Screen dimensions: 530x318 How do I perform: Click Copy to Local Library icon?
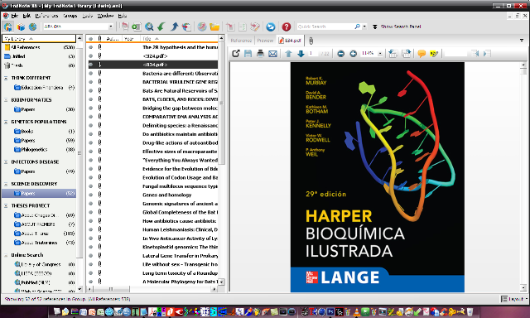pyautogui.click(x=124, y=26)
